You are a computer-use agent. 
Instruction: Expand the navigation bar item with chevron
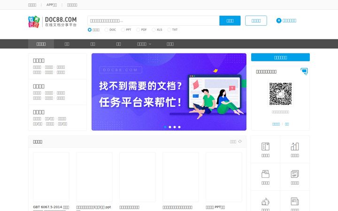144,44
